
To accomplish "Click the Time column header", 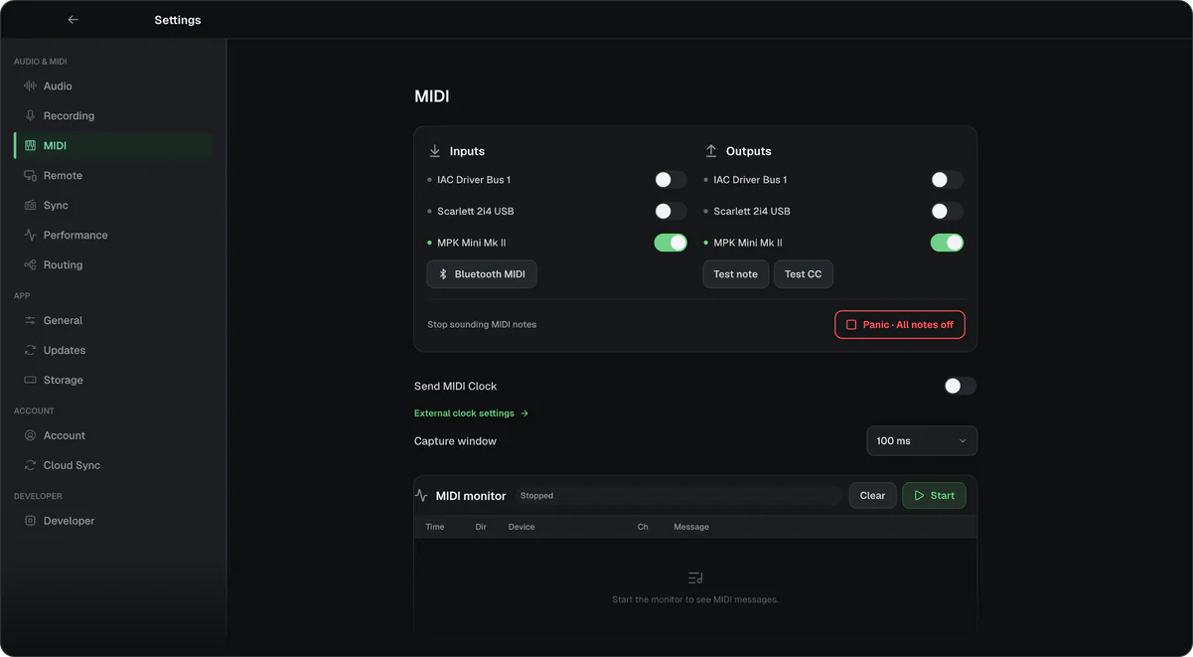I will tap(435, 528).
